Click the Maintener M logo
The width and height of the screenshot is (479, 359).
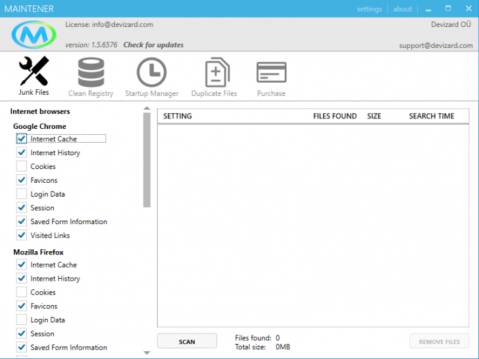point(34,35)
